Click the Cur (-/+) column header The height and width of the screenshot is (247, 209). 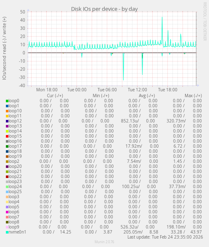pos(55,96)
